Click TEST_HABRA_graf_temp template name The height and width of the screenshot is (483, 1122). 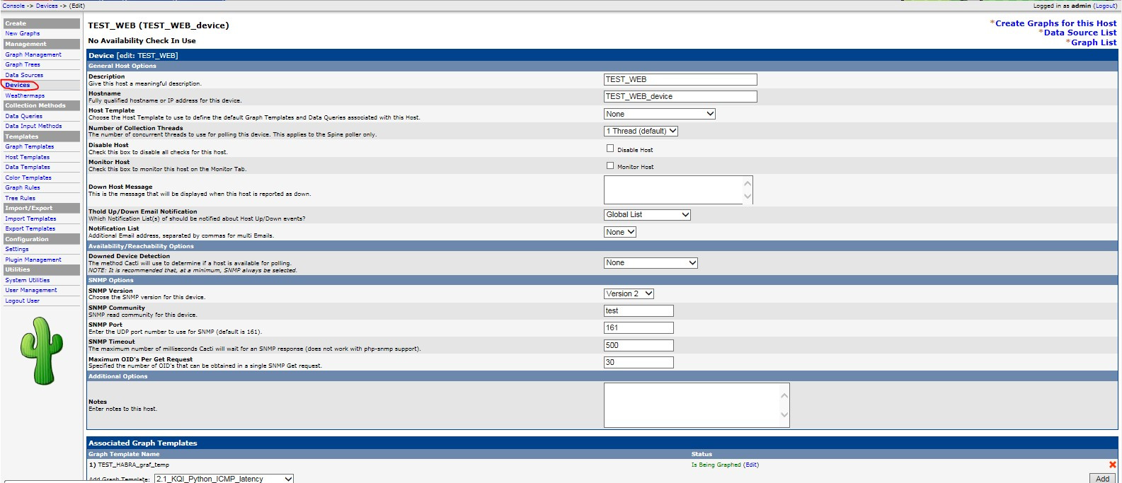[133, 465]
